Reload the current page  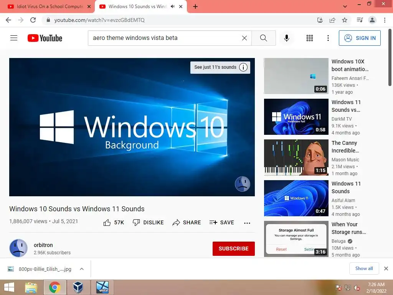click(33, 20)
